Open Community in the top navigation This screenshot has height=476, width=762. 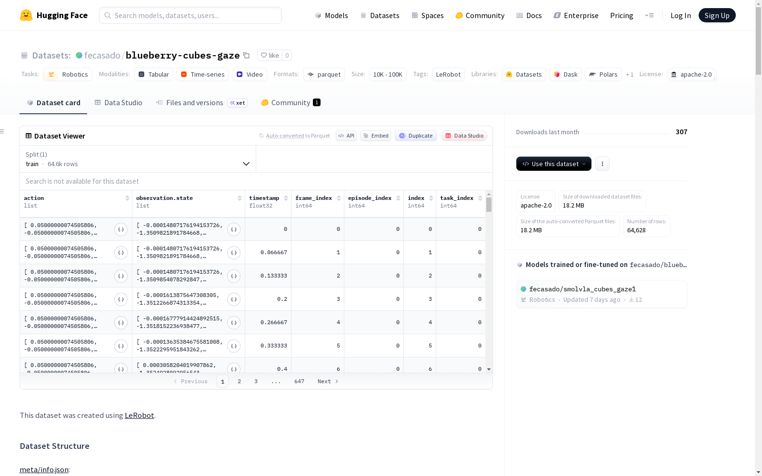(480, 15)
